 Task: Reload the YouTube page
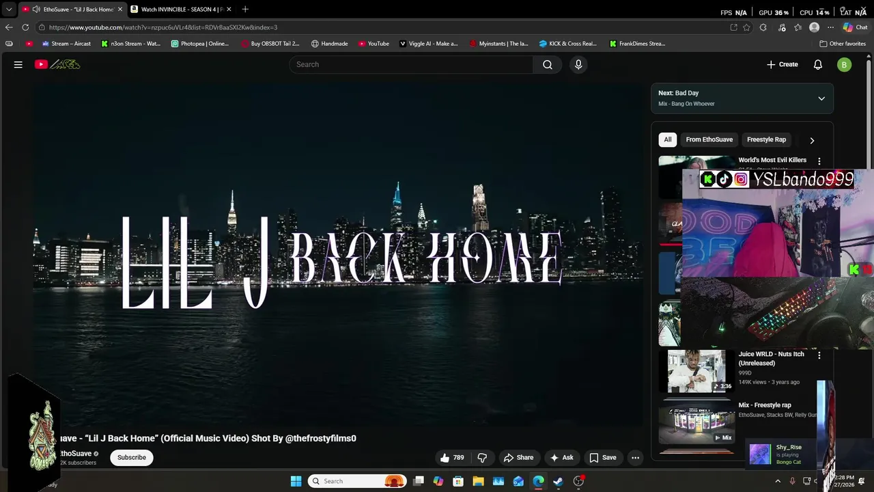click(x=25, y=27)
